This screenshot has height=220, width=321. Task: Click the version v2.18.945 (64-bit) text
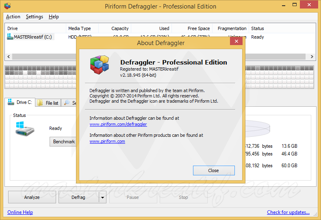coord(138,75)
